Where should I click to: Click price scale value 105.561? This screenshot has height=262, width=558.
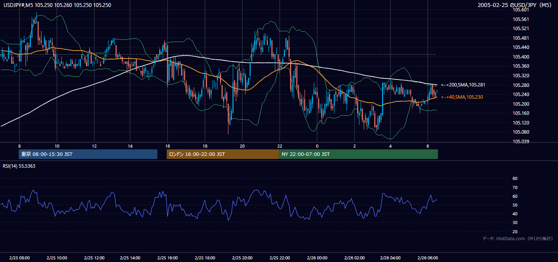point(520,19)
